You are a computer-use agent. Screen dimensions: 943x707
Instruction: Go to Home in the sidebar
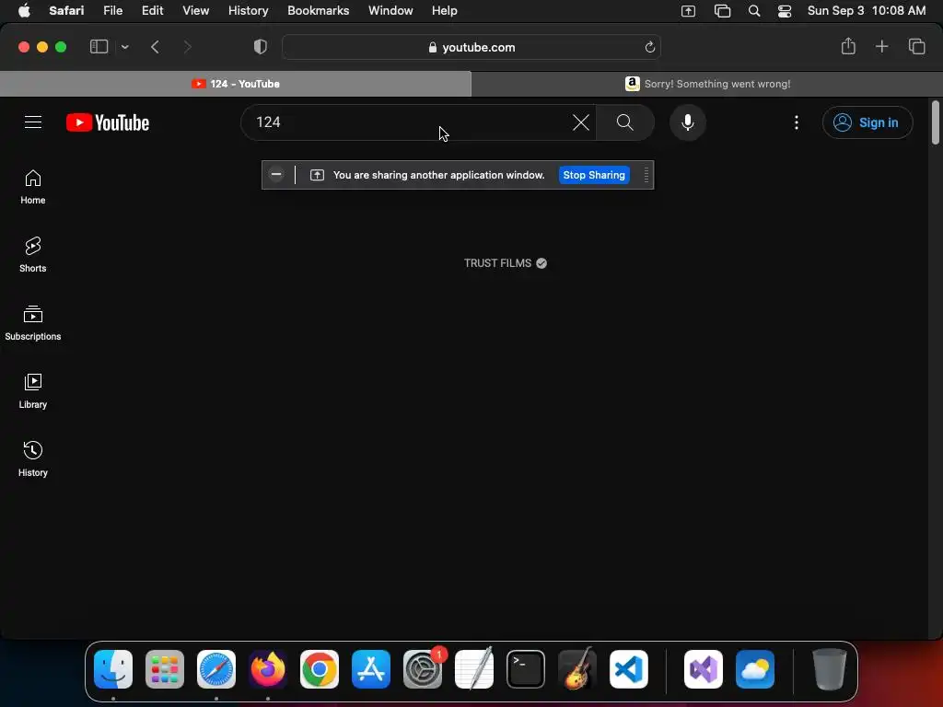tap(33, 187)
